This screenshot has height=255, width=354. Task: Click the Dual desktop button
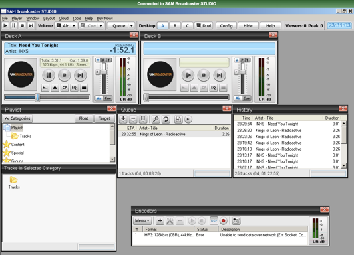[x=204, y=26]
